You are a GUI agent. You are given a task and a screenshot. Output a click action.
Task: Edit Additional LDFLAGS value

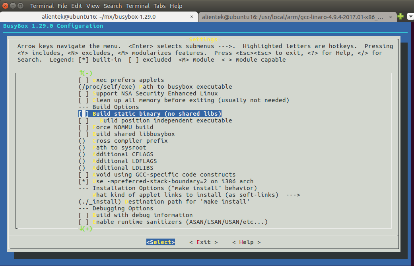[118, 161]
